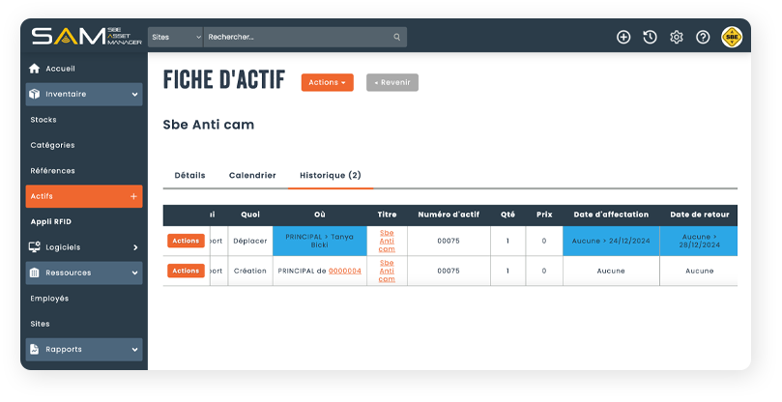
Task: Open the history clock icon
Action: 650,37
